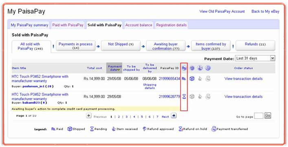The width and height of the screenshot is (288, 147).
Task: Switch to Account balance tab
Action: point(139,25)
